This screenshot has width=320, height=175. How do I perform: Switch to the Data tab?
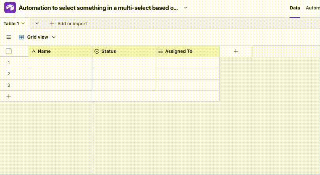coord(295,8)
